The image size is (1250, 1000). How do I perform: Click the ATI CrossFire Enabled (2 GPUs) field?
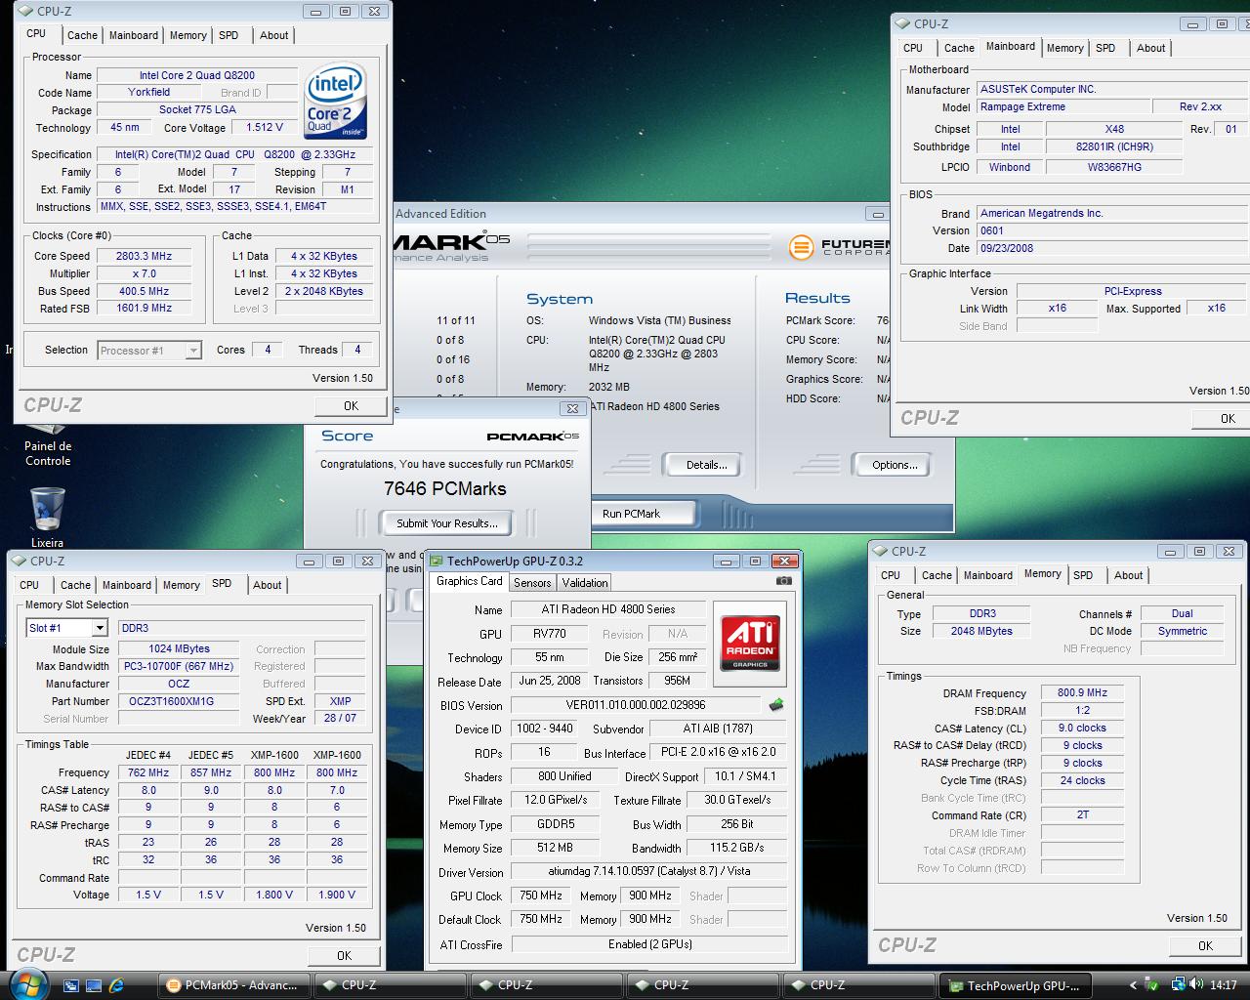649,944
